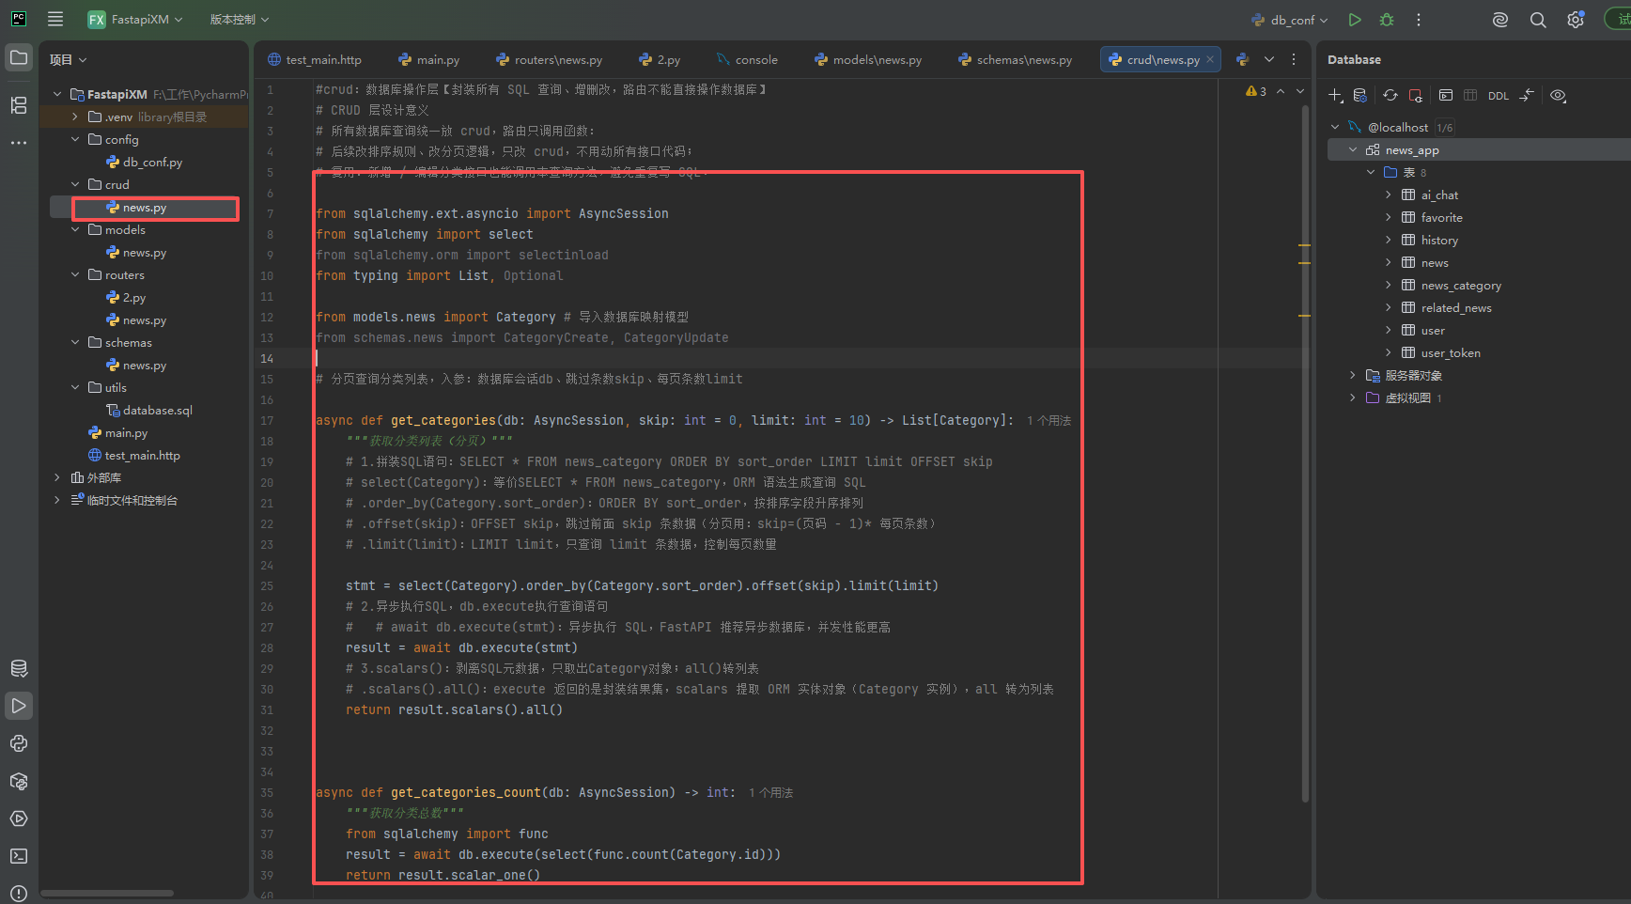
Task: Open the Database tool window sidebar icon
Action: tap(19, 668)
